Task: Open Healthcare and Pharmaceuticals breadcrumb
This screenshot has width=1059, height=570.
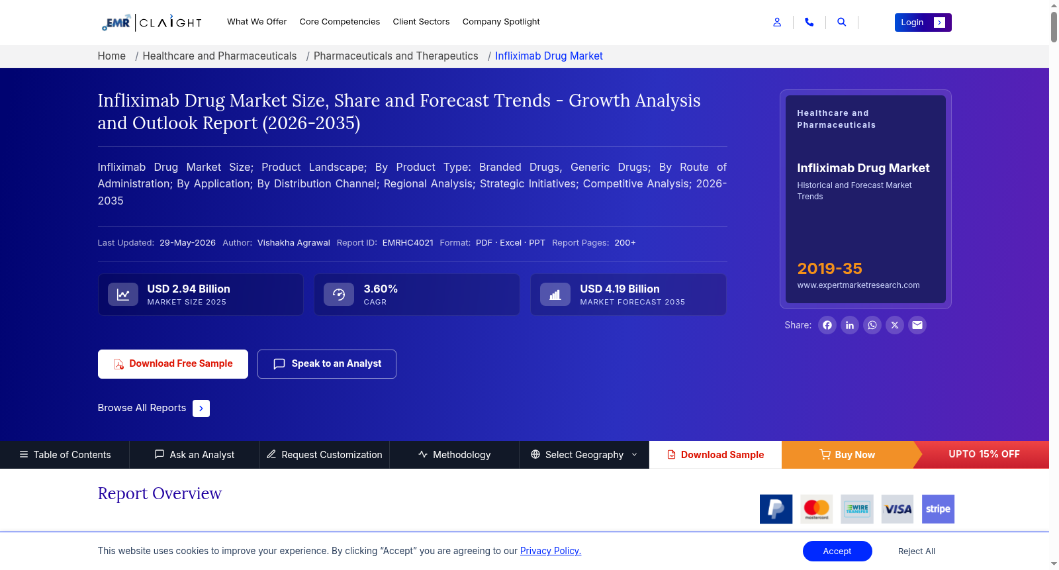Action: coord(220,56)
